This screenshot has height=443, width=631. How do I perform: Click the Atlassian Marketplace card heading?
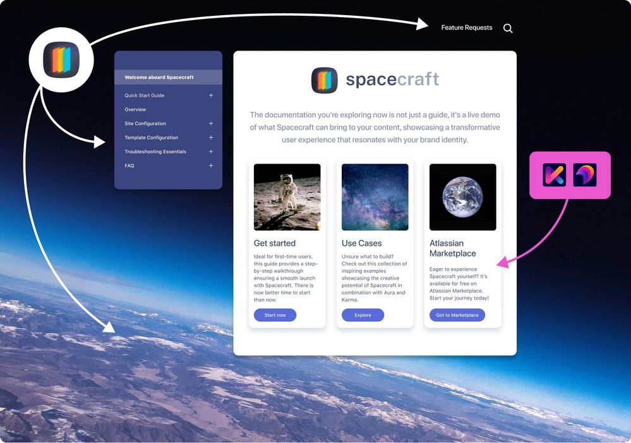pos(453,248)
